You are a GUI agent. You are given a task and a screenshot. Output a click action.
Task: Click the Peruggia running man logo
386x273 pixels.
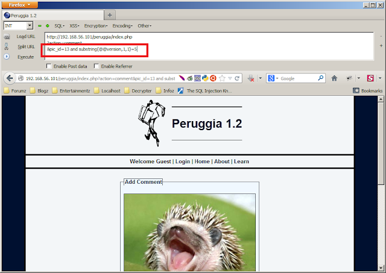click(151, 123)
